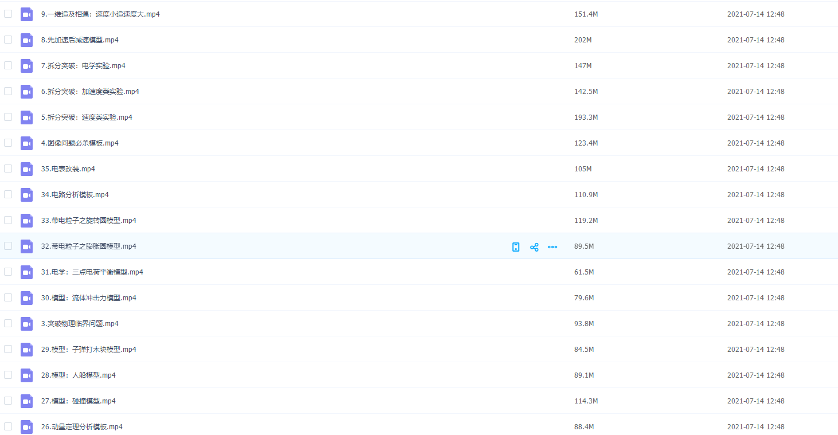Screen dimensions: 838x435
Task: Select checkbox for 7.拆分突破：电学实验.mp4
Action: (x=8, y=65)
